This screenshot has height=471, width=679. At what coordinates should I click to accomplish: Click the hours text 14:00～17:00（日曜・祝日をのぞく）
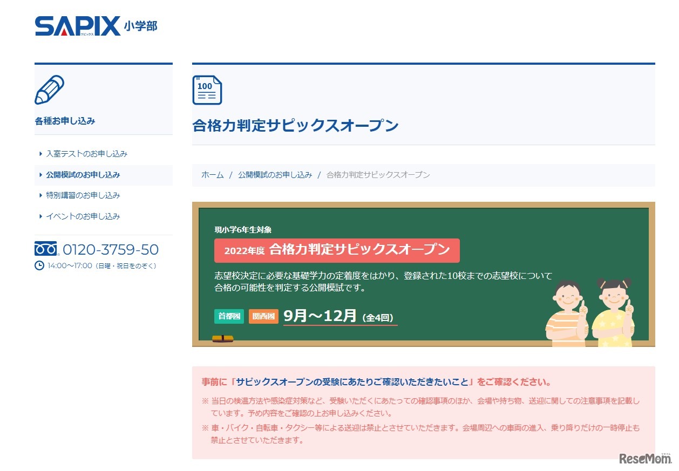click(102, 266)
